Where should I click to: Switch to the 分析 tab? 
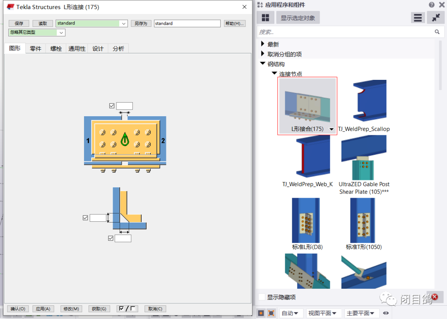(x=118, y=49)
